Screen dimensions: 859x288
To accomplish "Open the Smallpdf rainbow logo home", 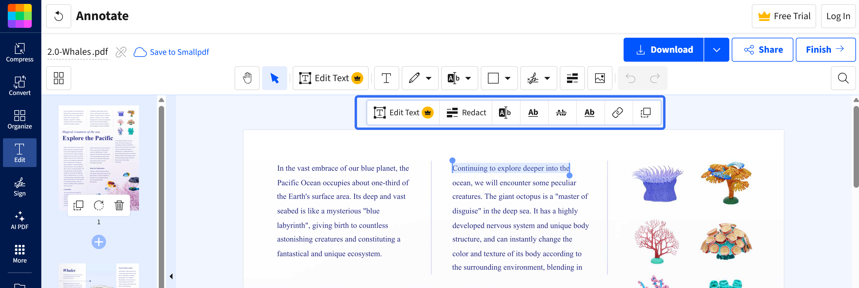I will [x=20, y=16].
